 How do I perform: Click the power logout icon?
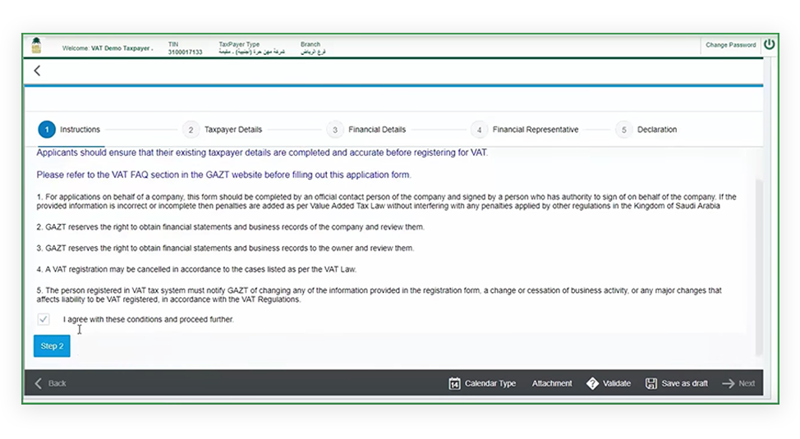[769, 45]
